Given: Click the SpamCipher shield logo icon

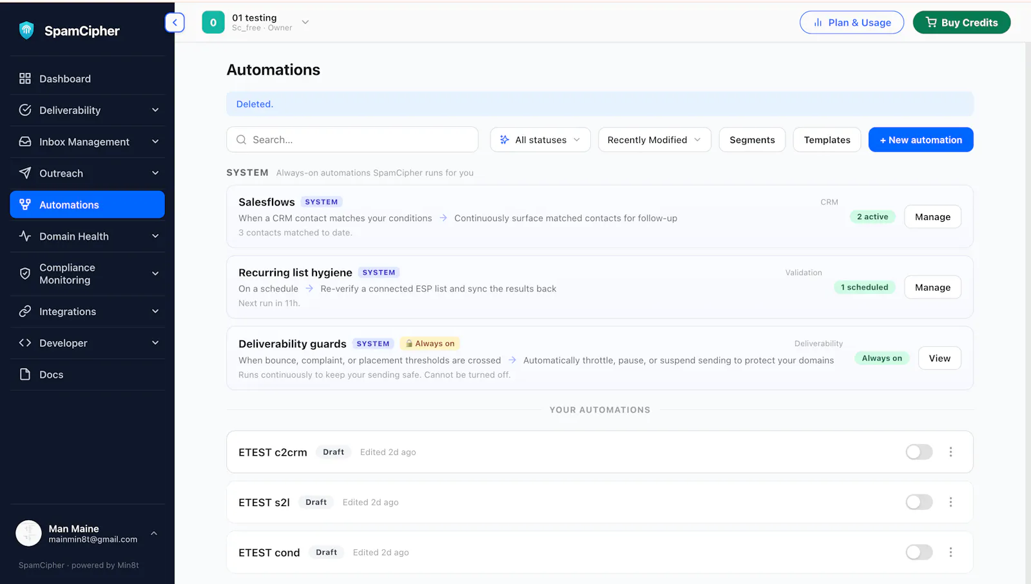Looking at the screenshot, I should (26, 30).
